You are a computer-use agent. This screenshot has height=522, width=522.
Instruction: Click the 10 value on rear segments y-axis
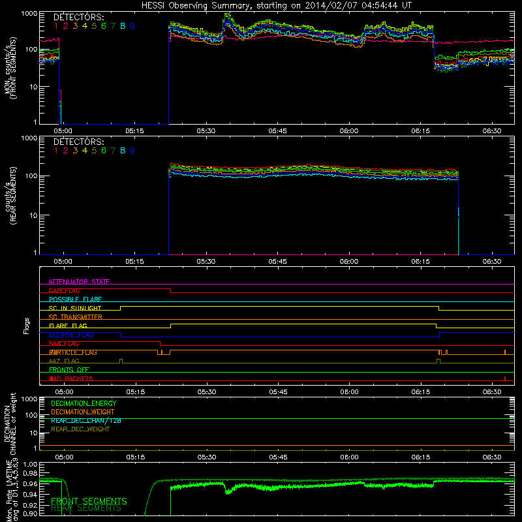[33, 215]
